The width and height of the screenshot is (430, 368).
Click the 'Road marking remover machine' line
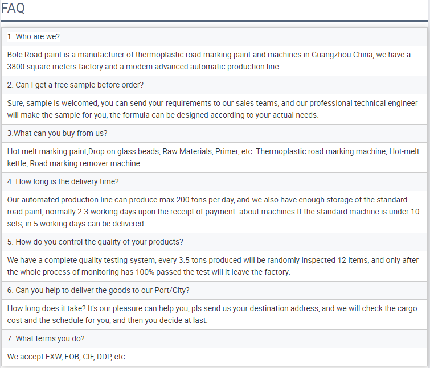click(x=75, y=163)
